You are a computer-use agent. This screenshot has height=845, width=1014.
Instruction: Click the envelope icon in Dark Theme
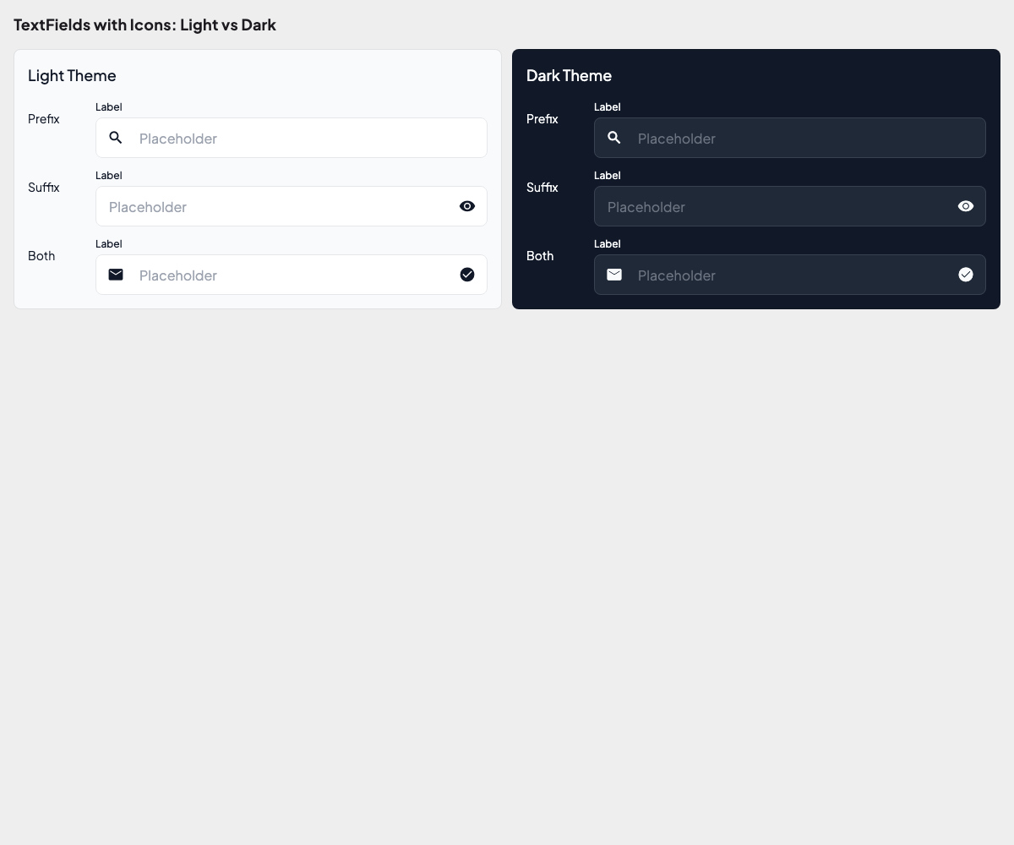pyautogui.click(x=614, y=275)
